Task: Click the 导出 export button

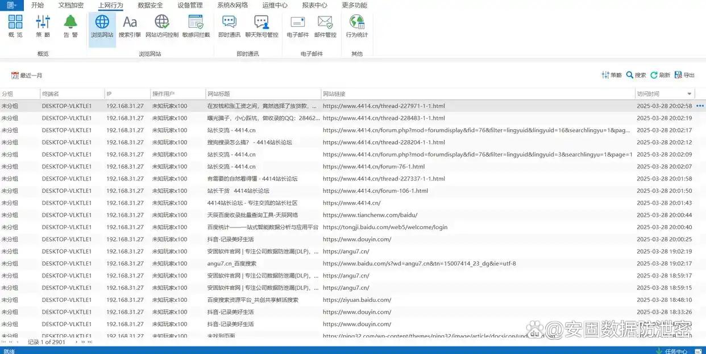Action: (x=684, y=75)
